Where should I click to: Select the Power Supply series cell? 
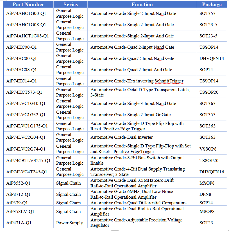69,223
